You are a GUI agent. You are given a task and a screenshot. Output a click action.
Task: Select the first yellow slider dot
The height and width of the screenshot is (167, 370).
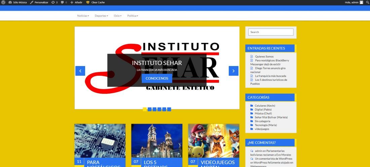pos(145,109)
